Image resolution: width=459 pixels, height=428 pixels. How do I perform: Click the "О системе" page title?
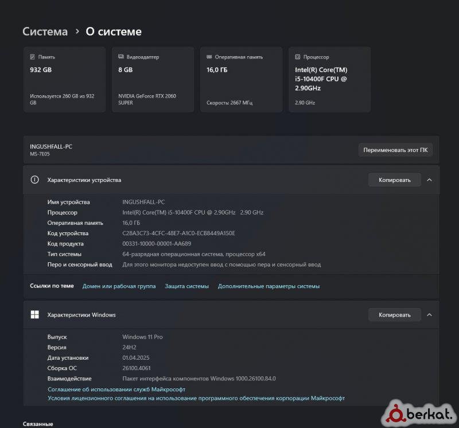[x=114, y=32]
